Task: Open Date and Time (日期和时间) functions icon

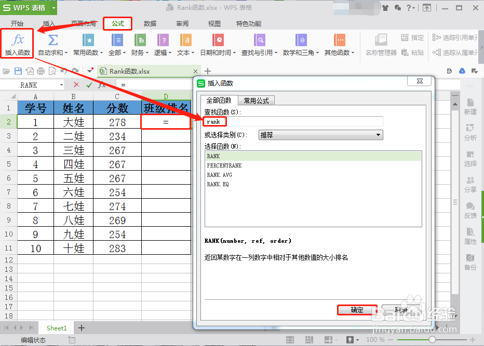Action: point(218,40)
